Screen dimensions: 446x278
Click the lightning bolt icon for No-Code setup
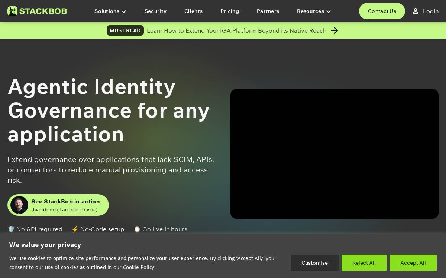pos(75,229)
